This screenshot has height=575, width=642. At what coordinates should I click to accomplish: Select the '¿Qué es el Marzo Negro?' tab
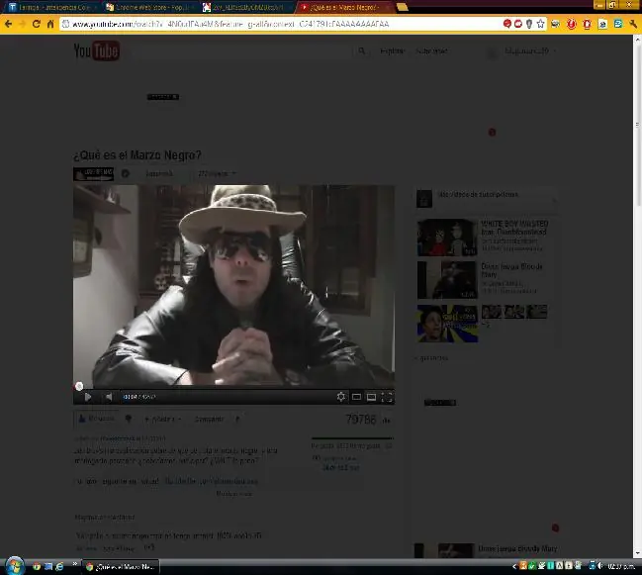click(x=343, y=7)
